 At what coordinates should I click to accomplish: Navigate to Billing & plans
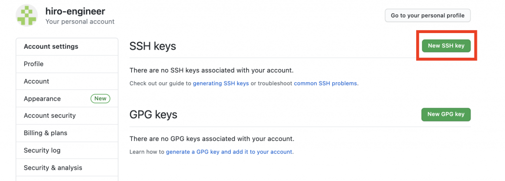pos(67,133)
